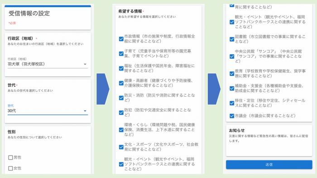Toggle the 文化・スポーツ checkbox above 観光・イベント
The height and width of the screenshot is (178, 317).
click(121, 147)
